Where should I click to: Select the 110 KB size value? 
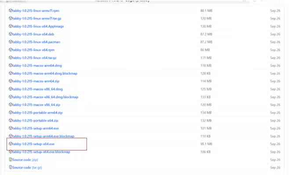point(206,136)
